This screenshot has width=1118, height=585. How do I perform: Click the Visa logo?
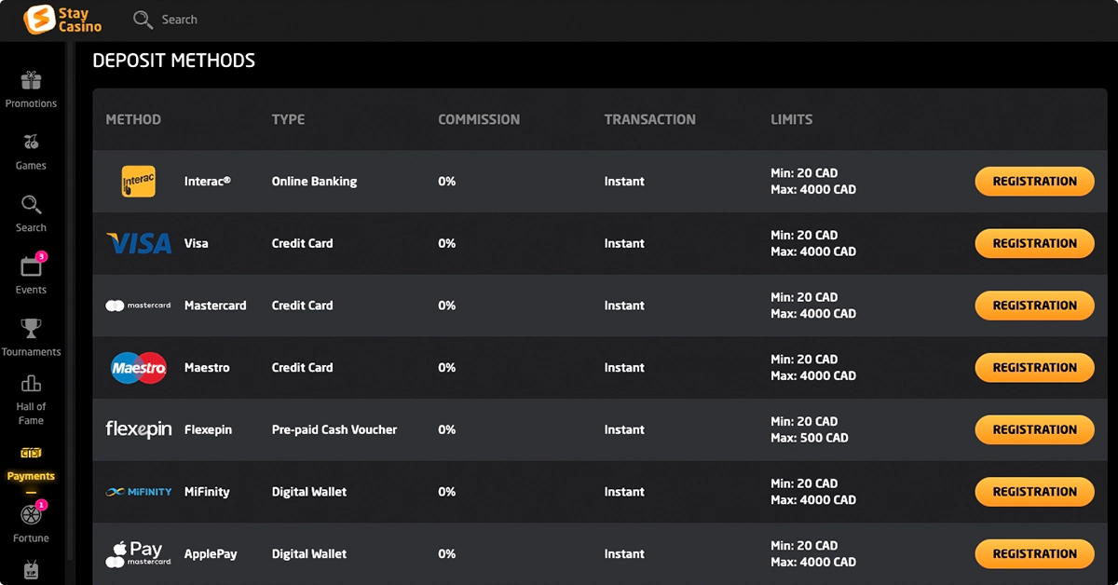pos(139,243)
